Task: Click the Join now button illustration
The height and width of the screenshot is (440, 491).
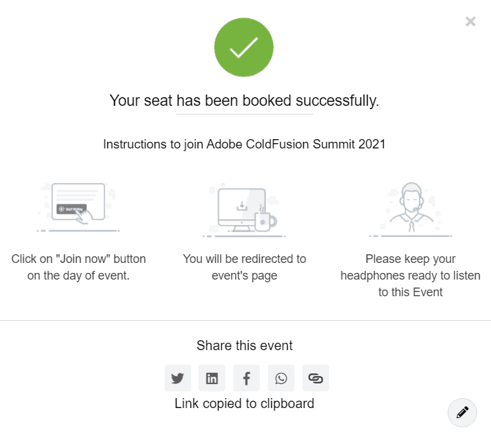Action: (79, 207)
